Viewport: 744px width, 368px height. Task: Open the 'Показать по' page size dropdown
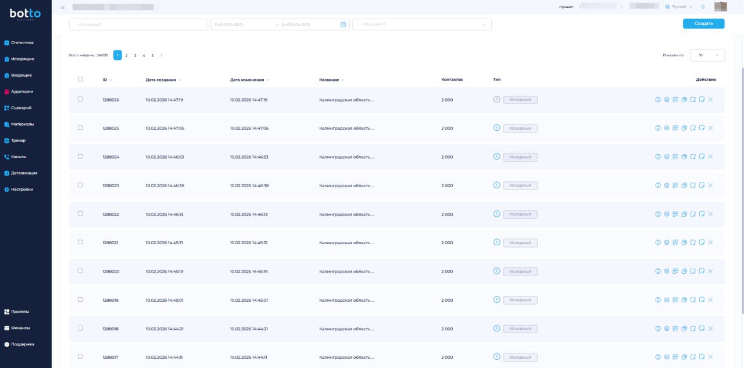(707, 55)
